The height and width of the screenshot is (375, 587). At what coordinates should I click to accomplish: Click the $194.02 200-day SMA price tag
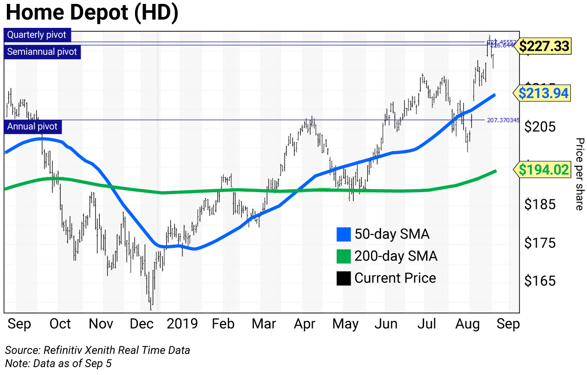(x=544, y=170)
